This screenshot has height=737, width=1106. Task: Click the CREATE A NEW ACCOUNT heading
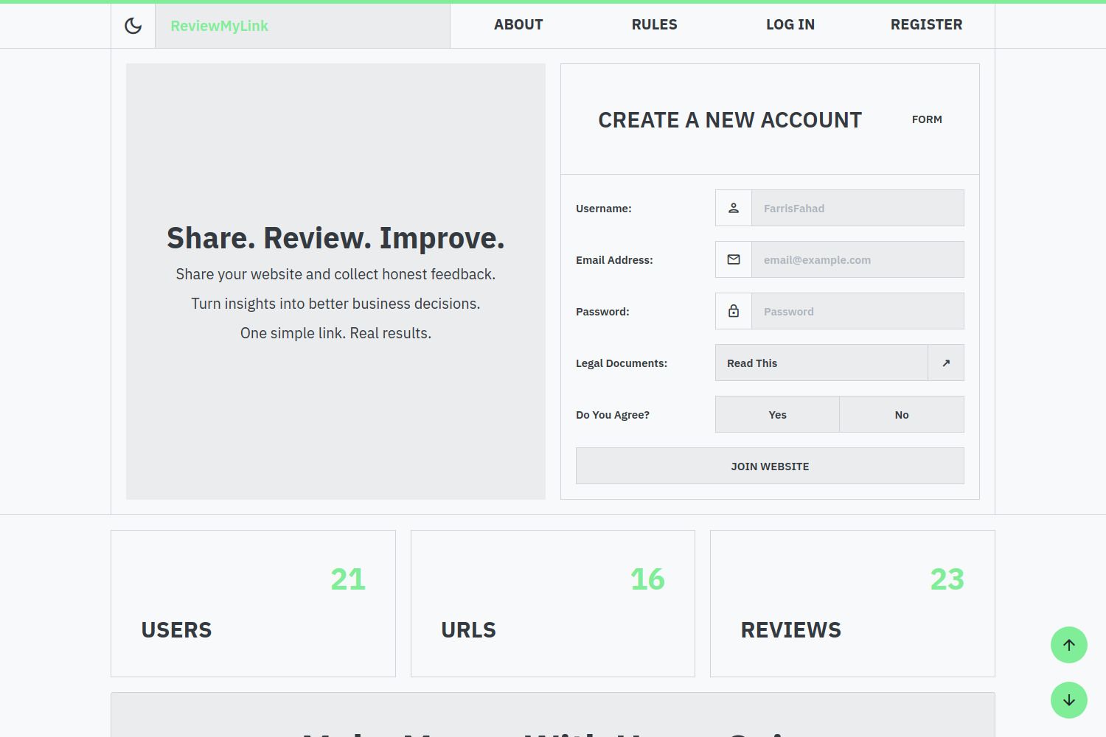730,120
